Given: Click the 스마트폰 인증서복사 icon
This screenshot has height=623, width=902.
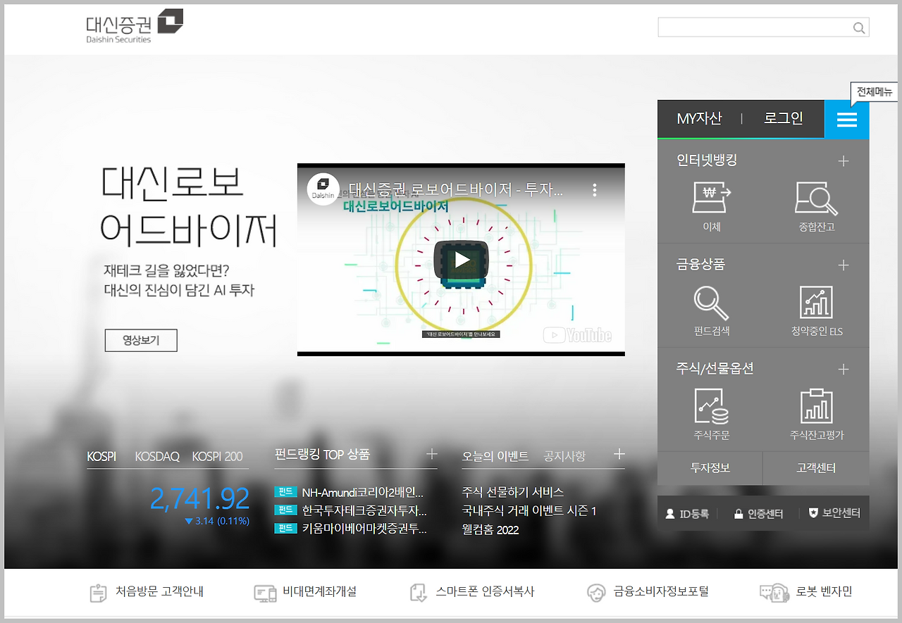Looking at the screenshot, I should pos(419,593).
